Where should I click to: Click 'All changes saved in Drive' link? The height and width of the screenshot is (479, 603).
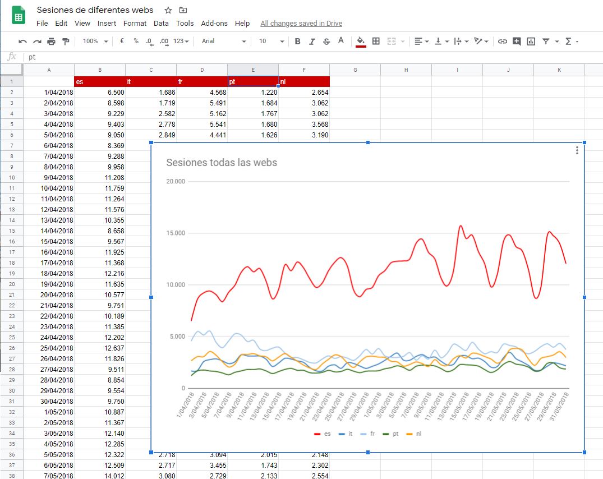click(x=301, y=24)
